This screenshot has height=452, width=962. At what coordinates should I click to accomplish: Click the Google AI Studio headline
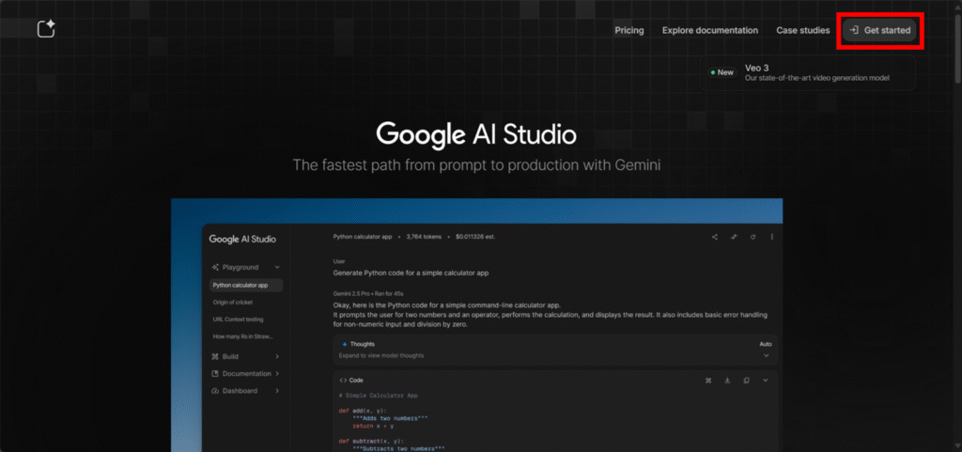pyautogui.click(x=476, y=135)
